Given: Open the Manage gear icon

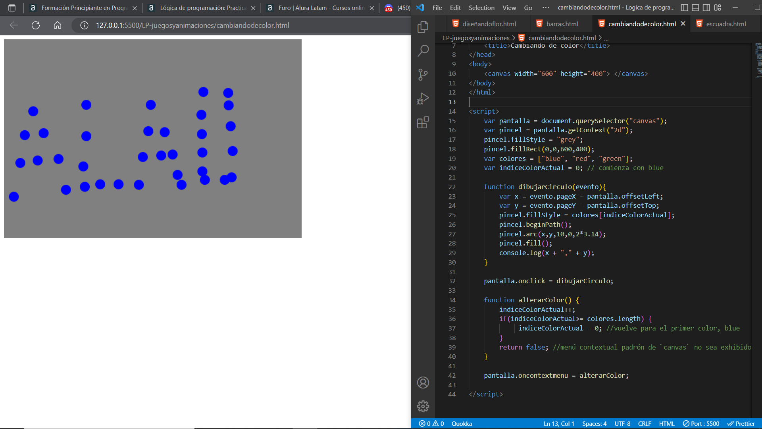Looking at the screenshot, I should (x=423, y=406).
